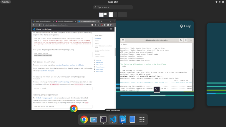The height and width of the screenshot is (127, 226).
Task: Reload the Chrome page
Action: pos(40,25)
